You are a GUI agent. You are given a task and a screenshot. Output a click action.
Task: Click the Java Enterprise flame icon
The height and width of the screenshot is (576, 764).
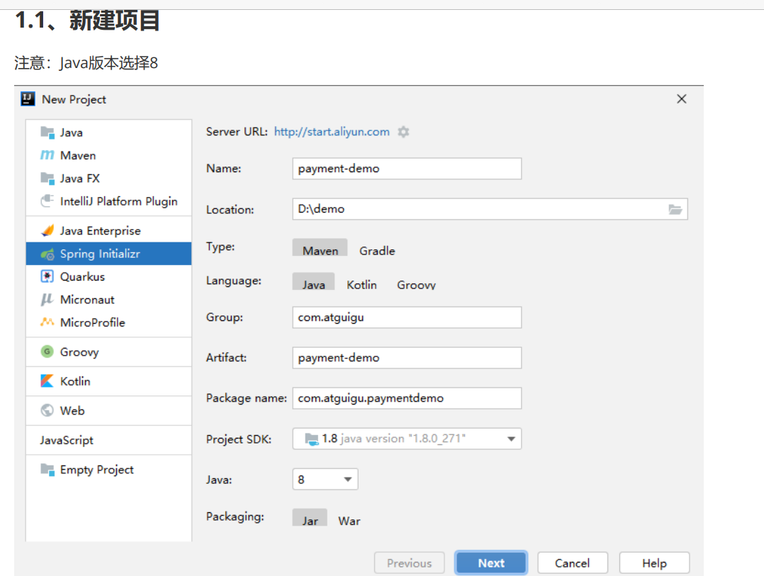tap(47, 230)
